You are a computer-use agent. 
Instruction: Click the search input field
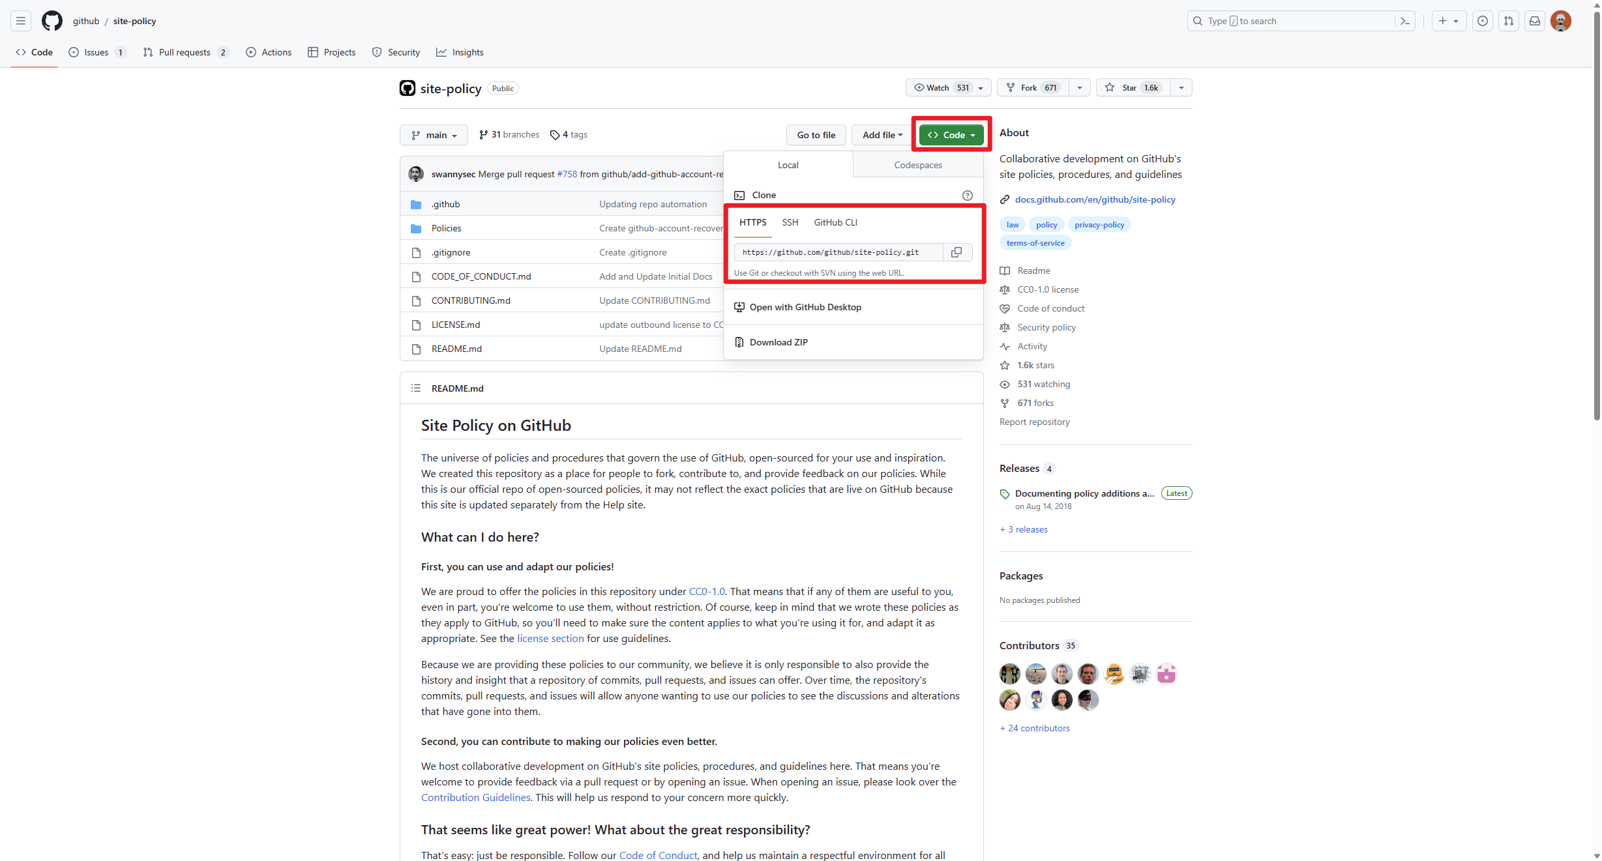1301,21
